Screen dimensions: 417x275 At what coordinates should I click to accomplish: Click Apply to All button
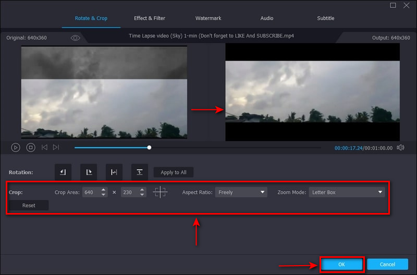coord(174,172)
